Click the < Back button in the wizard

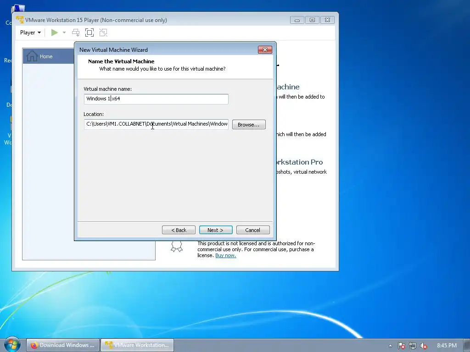(179, 230)
